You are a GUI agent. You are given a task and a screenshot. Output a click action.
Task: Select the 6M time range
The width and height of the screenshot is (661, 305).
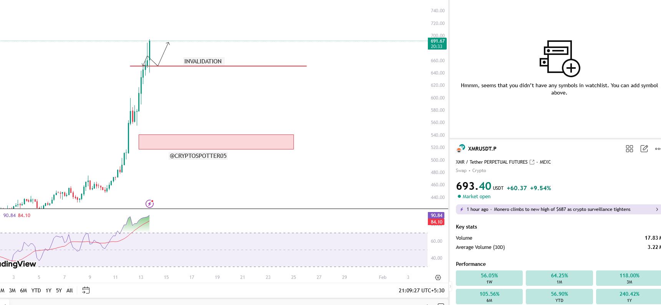click(x=23, y=290)
